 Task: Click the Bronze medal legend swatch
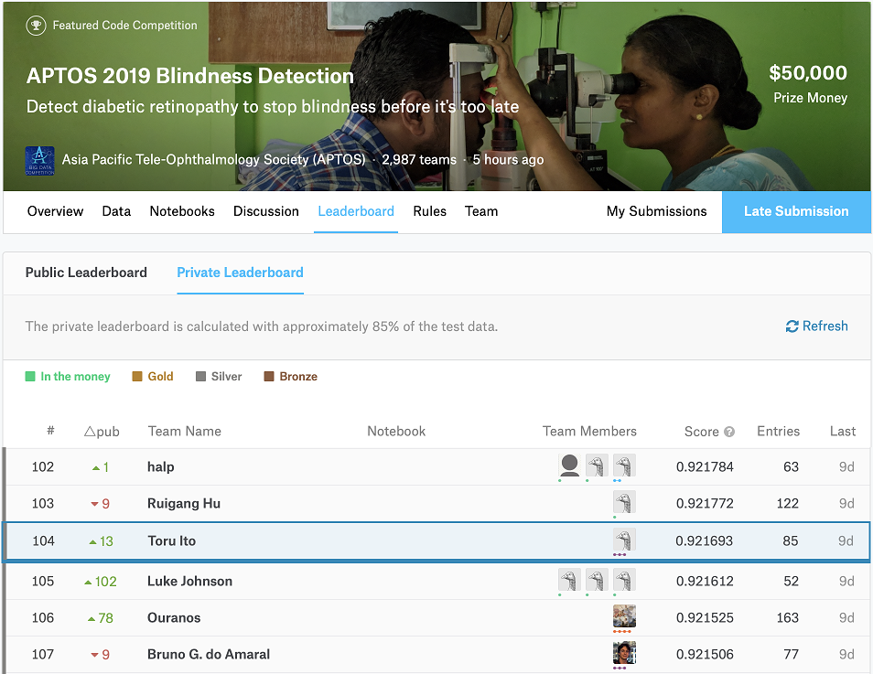269,377
